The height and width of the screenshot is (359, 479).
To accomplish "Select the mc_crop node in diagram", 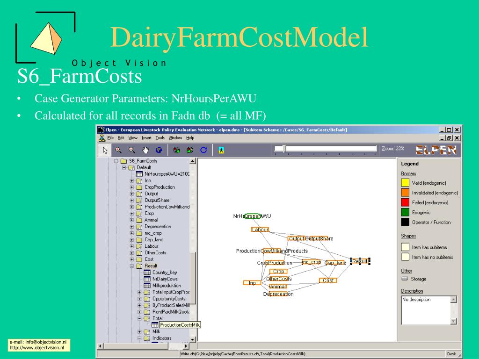I will coord(311,262).
